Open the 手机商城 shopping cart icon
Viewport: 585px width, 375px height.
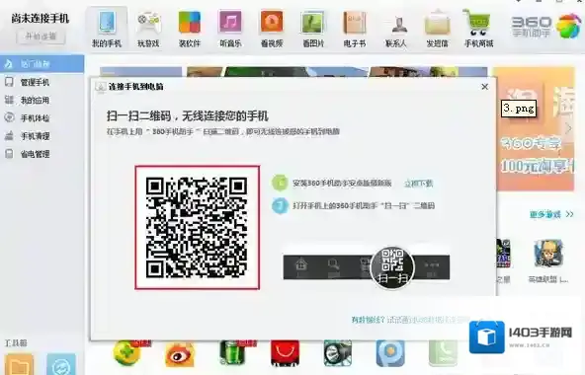(x=478, y=23)
